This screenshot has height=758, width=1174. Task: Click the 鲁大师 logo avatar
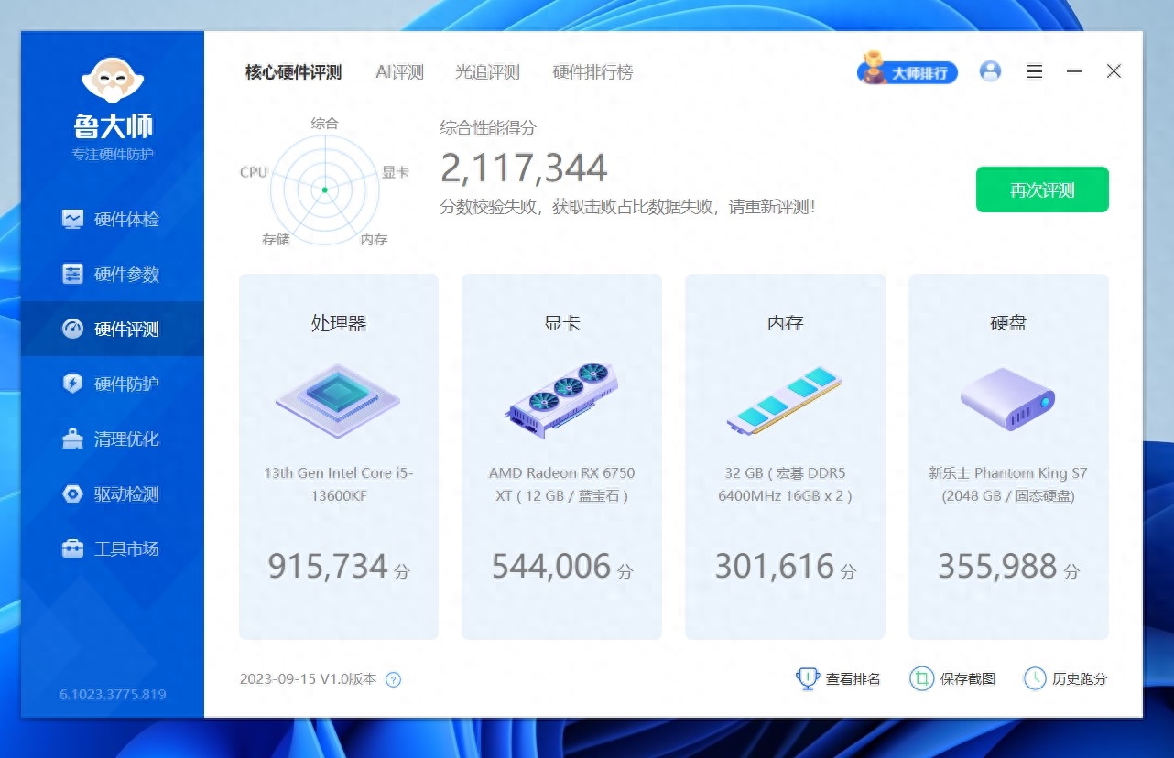tap(113, 81)
